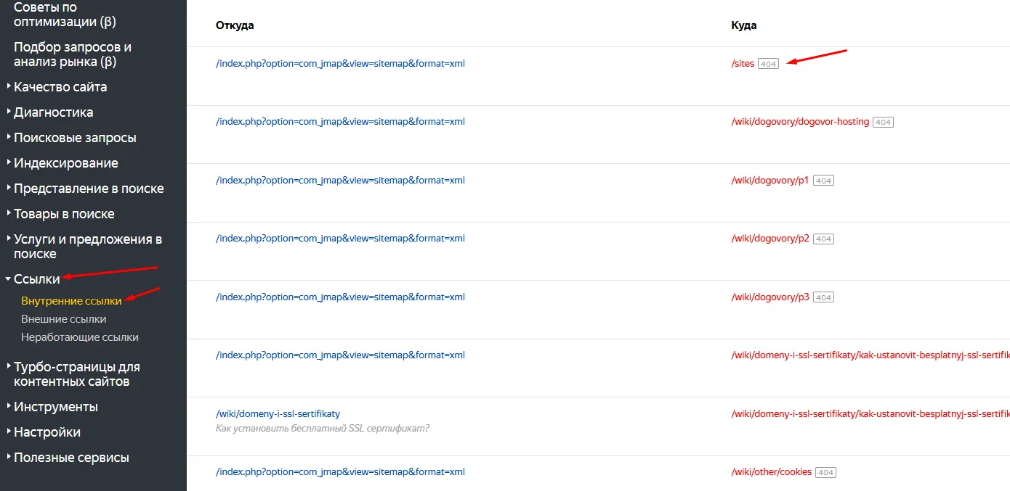Click the 404 badge beside dogovor-hosting link
1010x491 pixels.
883,122
